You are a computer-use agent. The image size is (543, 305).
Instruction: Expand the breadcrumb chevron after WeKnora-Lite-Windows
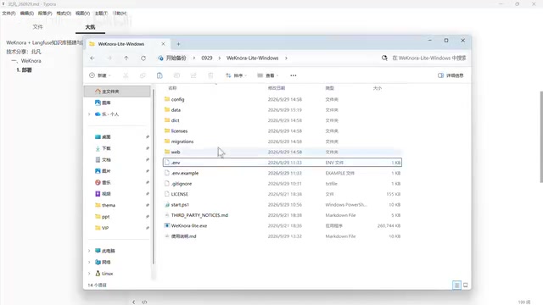pyautogui.click(x=286, y=58)
